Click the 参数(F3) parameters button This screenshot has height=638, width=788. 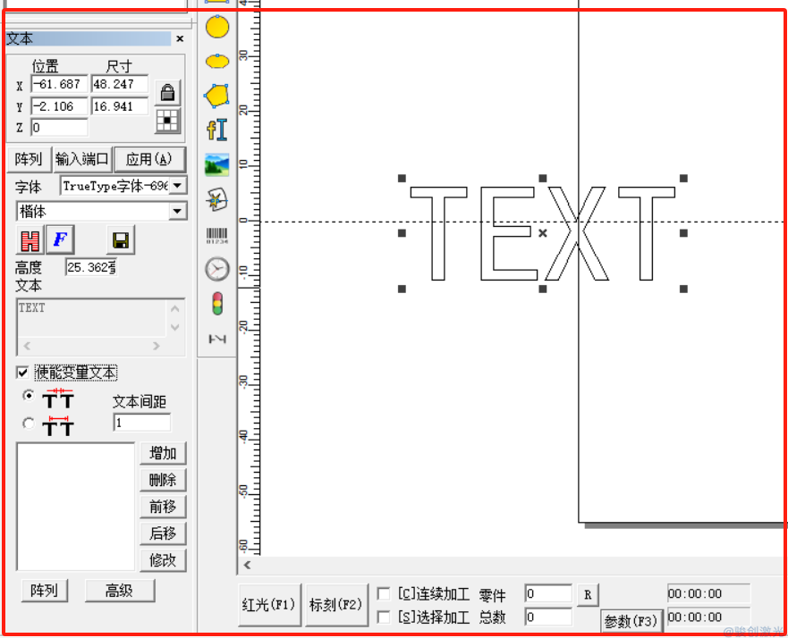pos(631,621)
